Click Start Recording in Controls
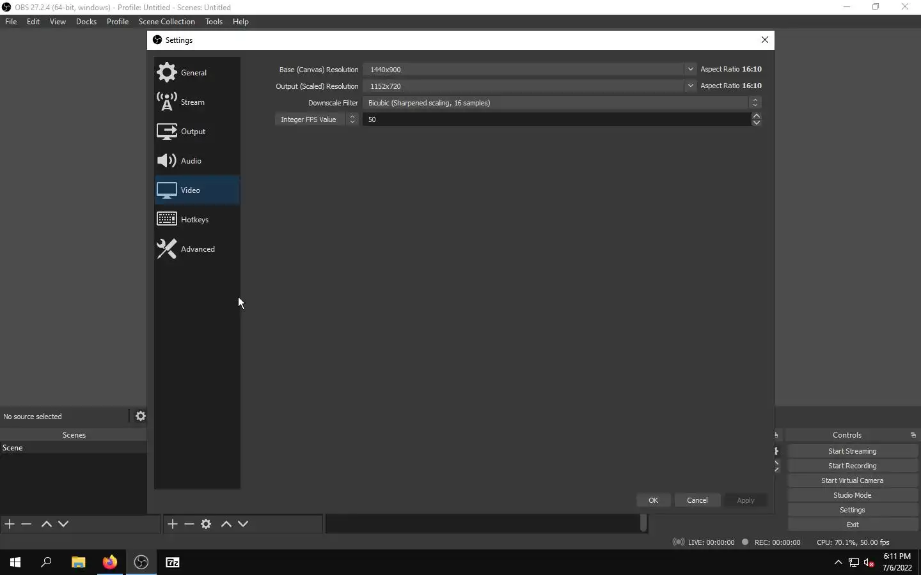The width and height of the screenshot is (921, 575). click(x=852, y=466)
